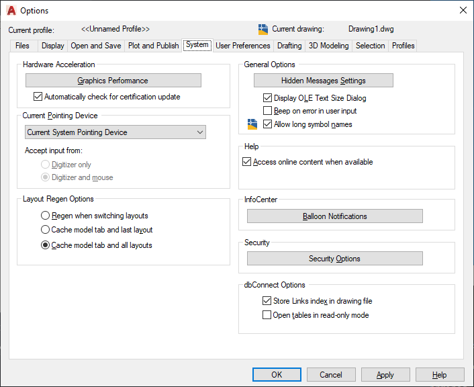Click the AutoCAD logo icon in title bar
This screenshot has height=387, width=474.
[x=11, y=11]
